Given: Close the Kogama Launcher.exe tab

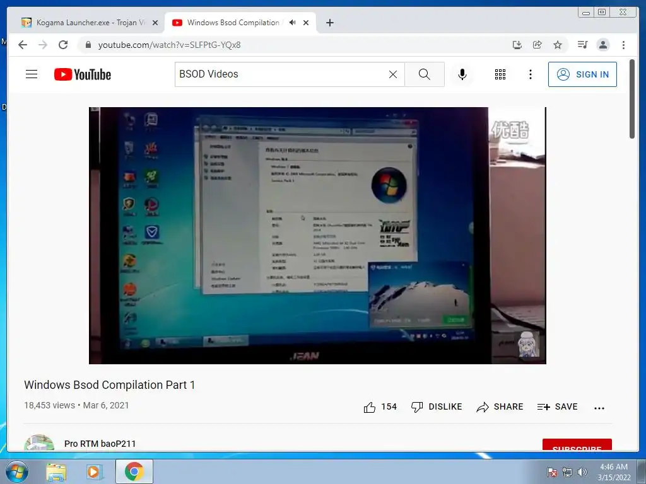Looking at the screenshot, I should tap(155, 23).
